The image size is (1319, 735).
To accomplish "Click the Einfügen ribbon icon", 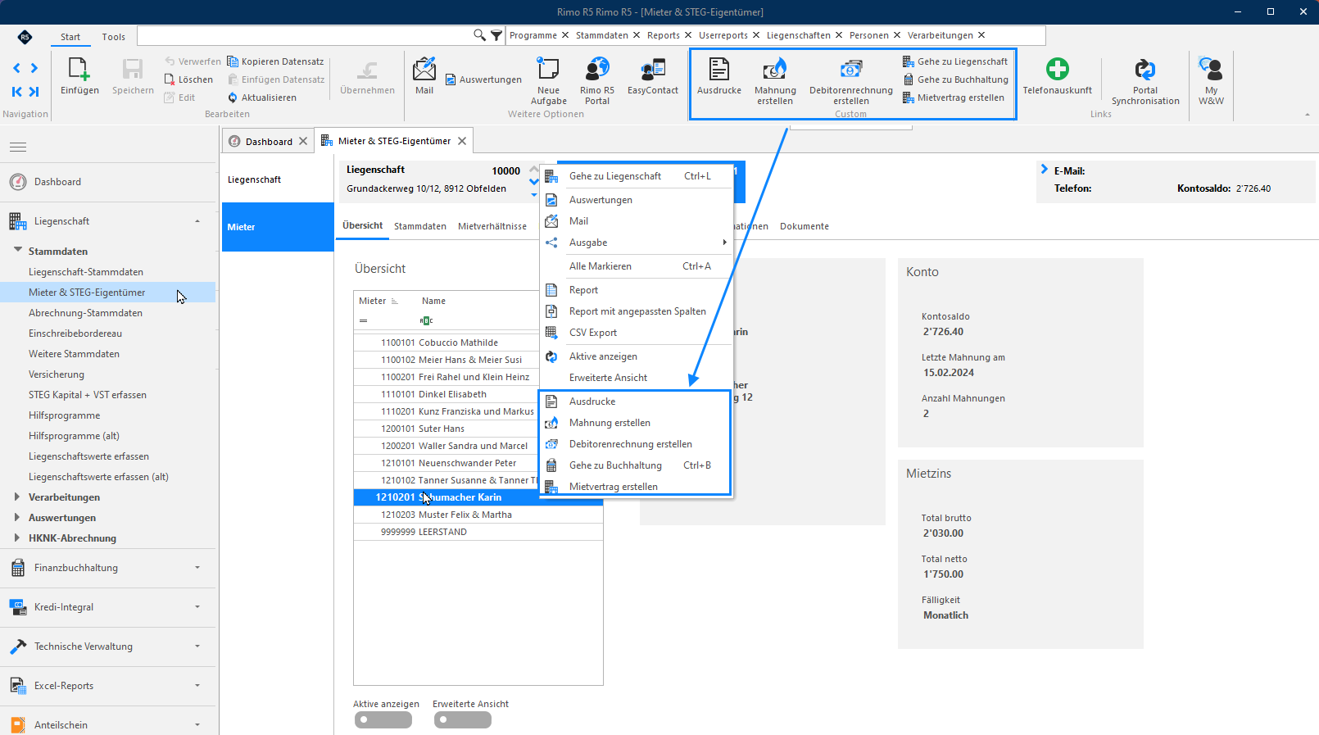I will (79, 77).
